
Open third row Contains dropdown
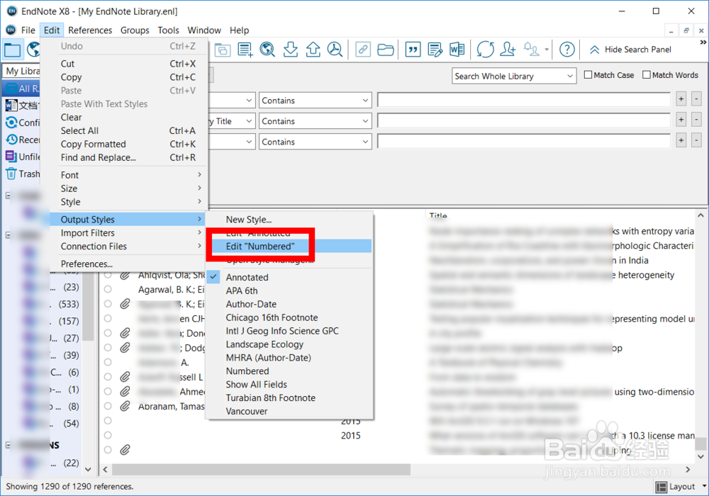pos(316,142)
